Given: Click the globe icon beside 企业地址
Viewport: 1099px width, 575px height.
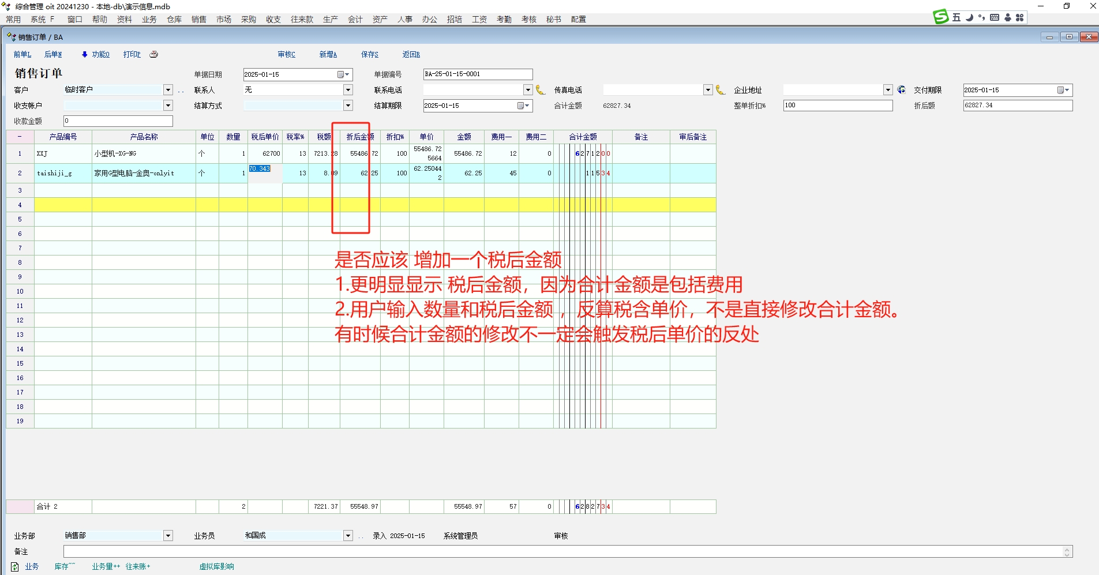Looking at the screenshot, I should pyautogui.click(x=902, y=90).
